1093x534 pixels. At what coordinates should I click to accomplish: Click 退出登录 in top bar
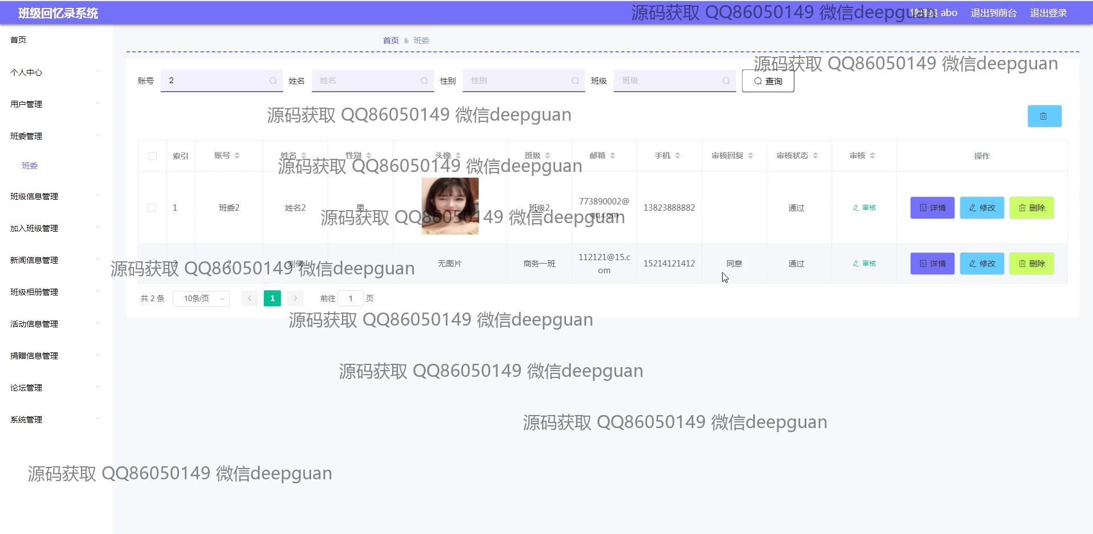[x=1048, y=13]
